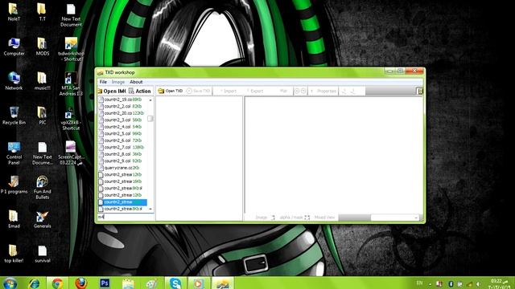Open the dropdown at bottom right of TXD workshop
This screenshot has height=289, width=515.
[x=416, y=218]
